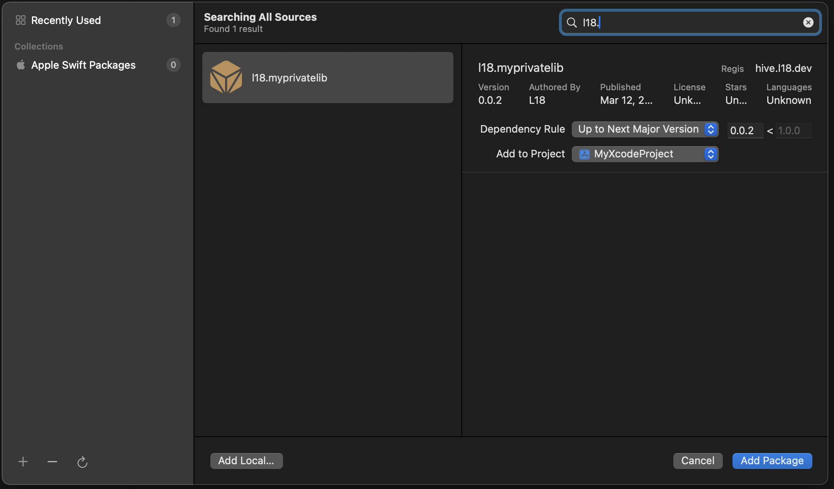Viewport: 834px width, 489px height.
Task: Open the Add to Project dropdown
Action: (645, 154)
